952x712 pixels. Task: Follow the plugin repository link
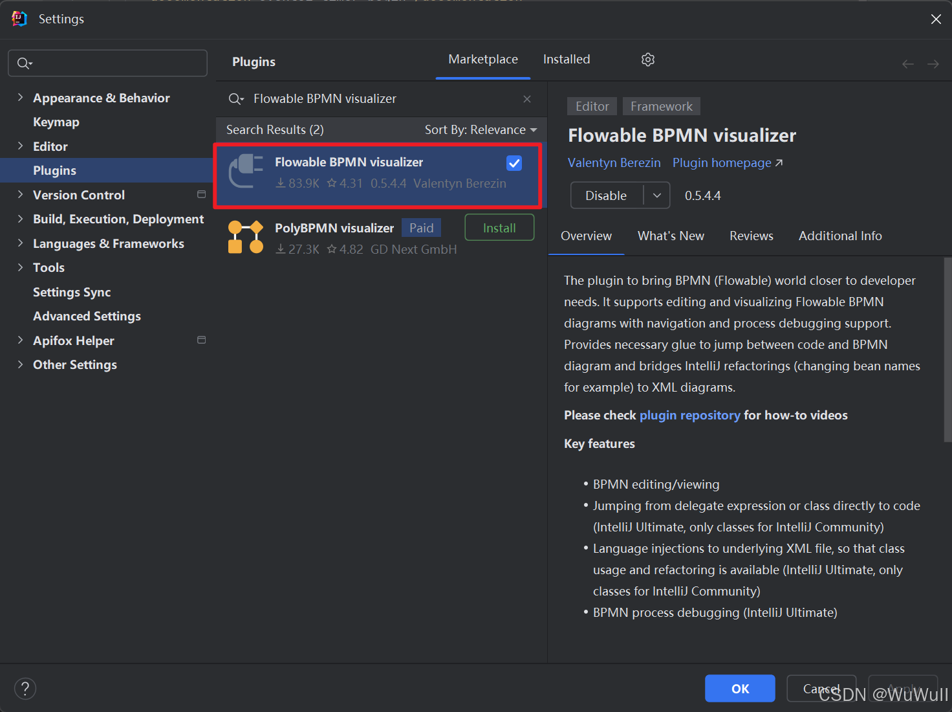pyautogui.click(x=689, y=416)
